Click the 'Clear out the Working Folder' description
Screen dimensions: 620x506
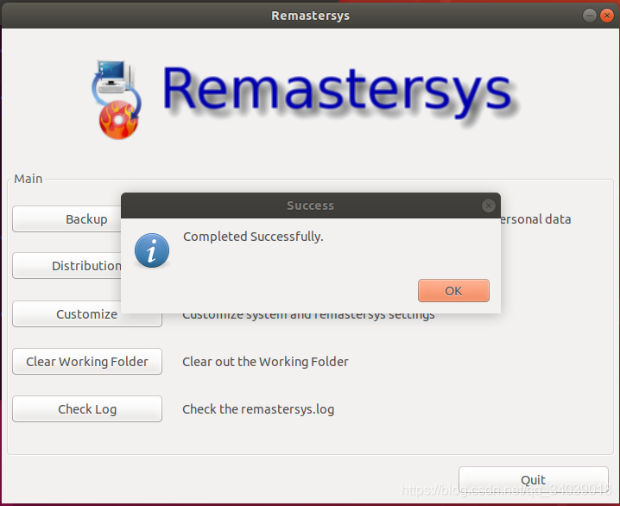265,362
